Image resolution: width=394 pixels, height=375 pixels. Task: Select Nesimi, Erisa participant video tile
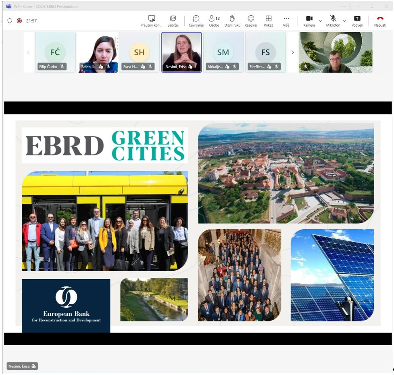[181, 52]
